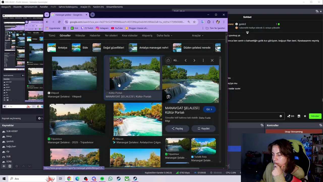323x182 pixels.
Task: Show the previous image in the preview panel
Action: (185, 60)
